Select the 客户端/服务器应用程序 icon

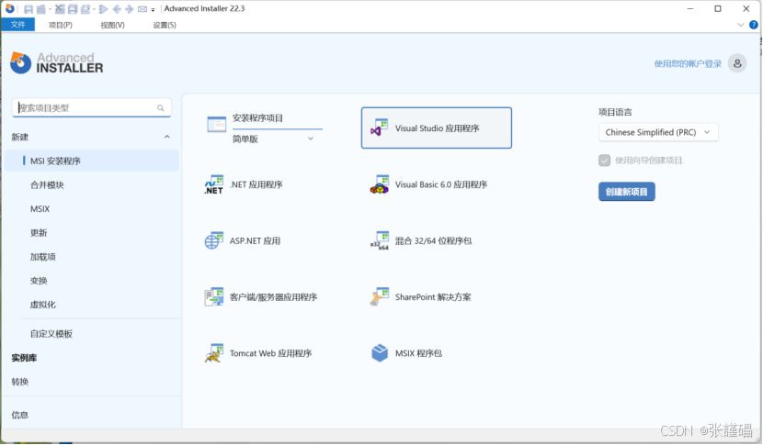pyautogui.click(x=213, y=297)
